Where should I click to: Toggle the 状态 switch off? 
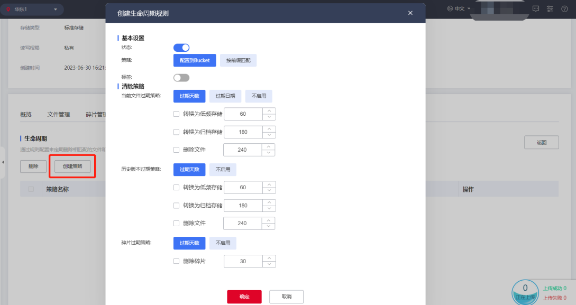coord(181,48)
